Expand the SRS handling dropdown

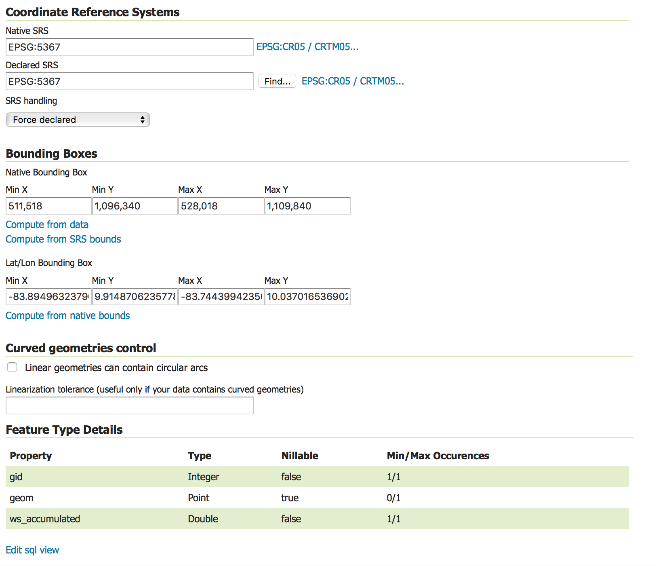point(78,120)
